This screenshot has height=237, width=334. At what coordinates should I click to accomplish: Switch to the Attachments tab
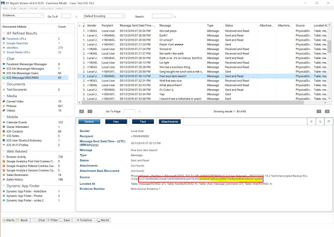170,122
